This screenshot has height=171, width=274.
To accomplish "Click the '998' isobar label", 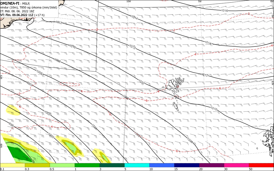I will (11, 125).
